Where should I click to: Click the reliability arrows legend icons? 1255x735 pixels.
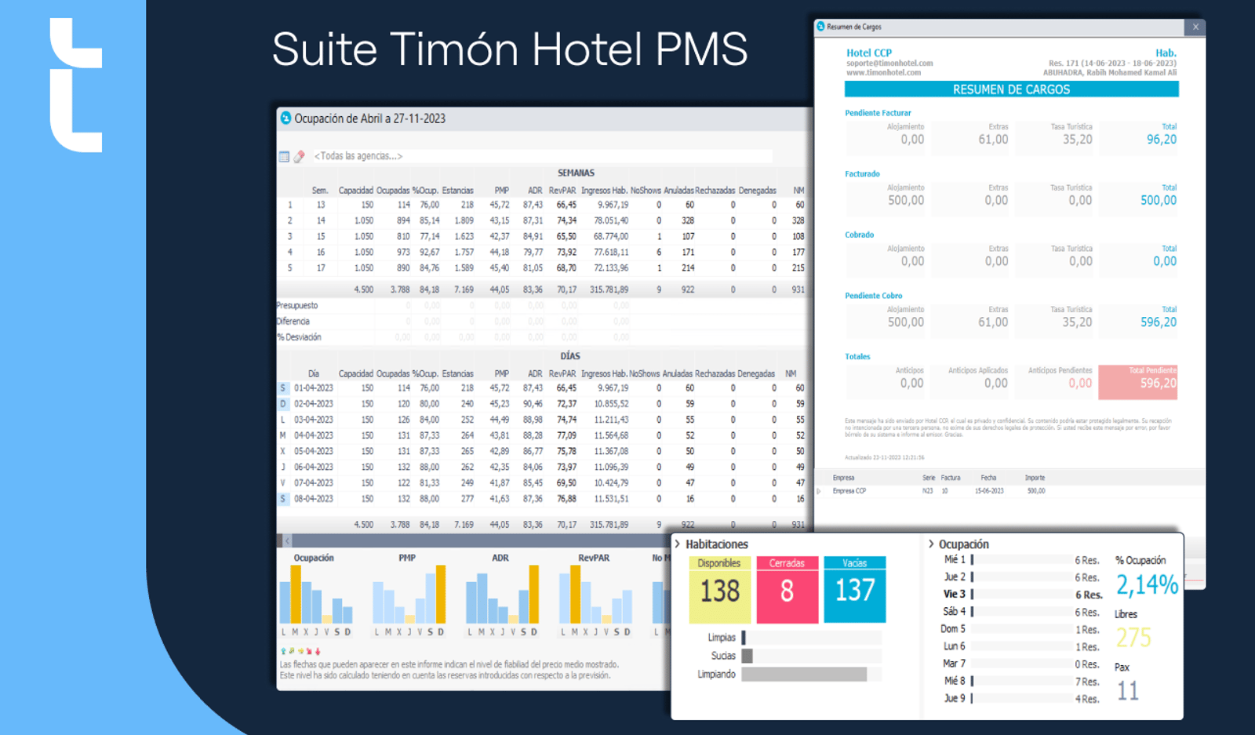(300, 651)
